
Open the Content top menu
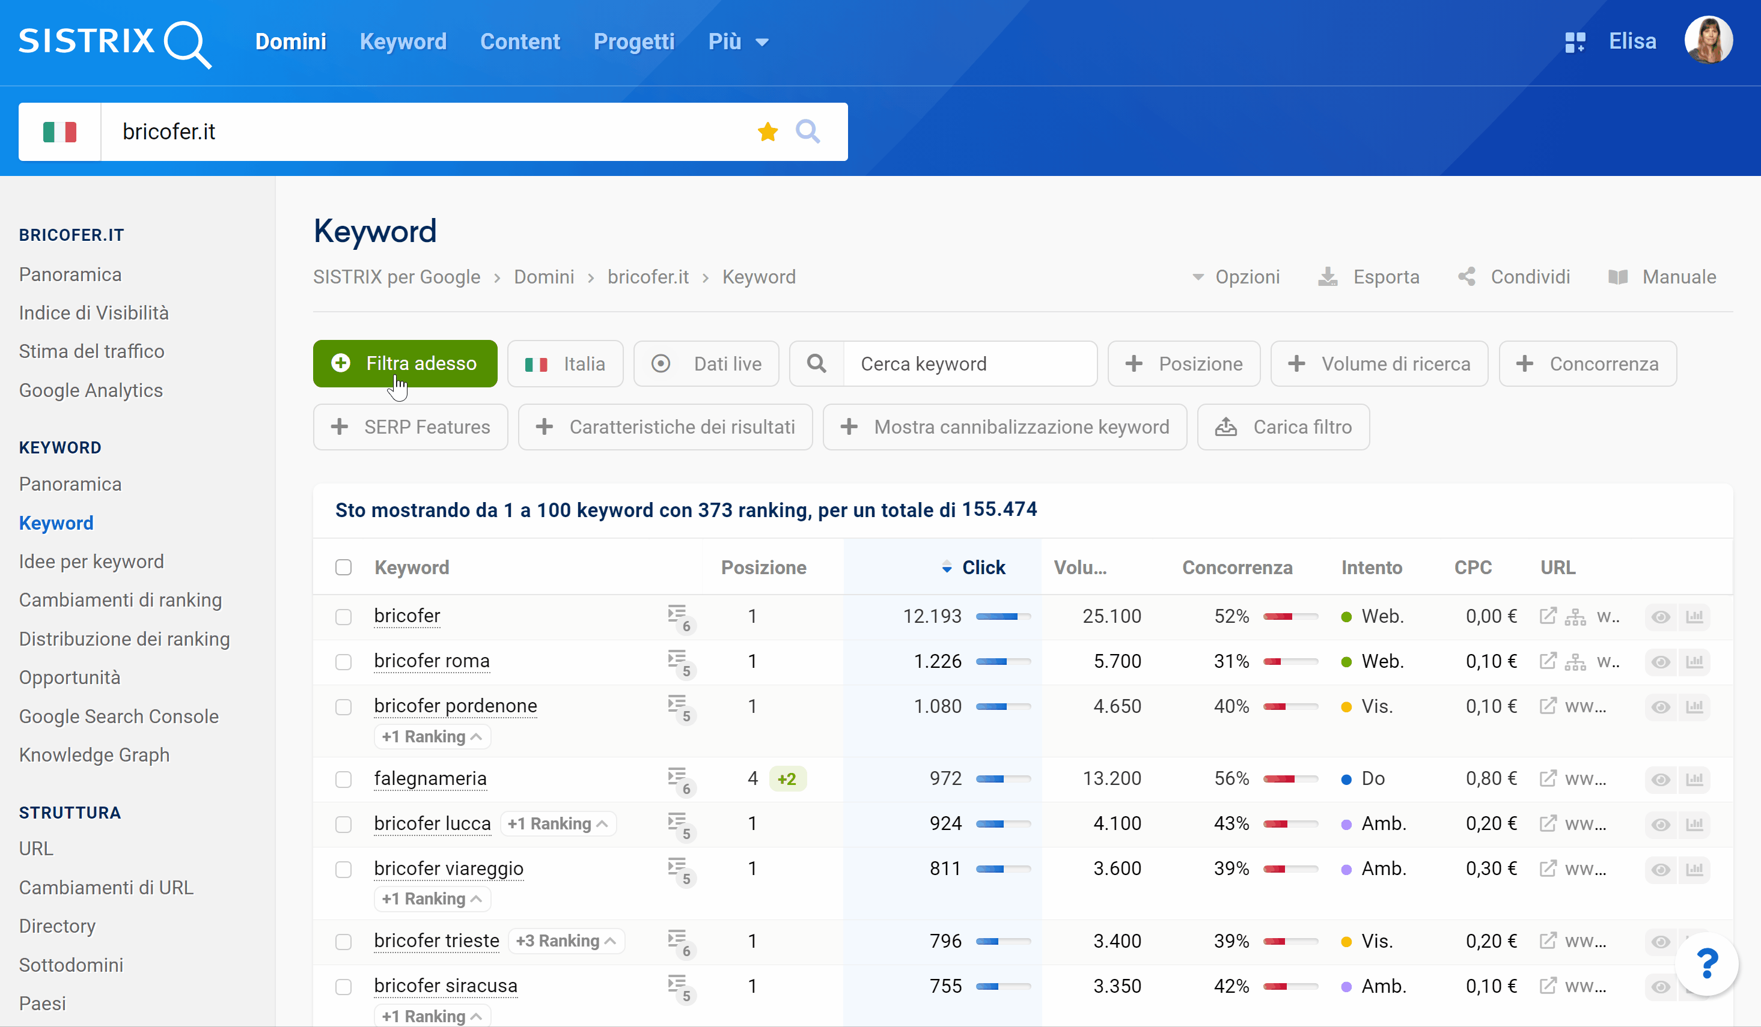pyautogui.click(x=520, y=42)
